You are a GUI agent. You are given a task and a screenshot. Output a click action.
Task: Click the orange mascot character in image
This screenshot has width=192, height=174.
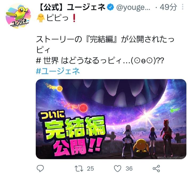(x=141, y=146)
